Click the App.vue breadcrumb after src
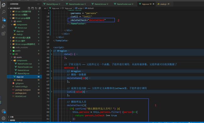 tap(56, 8)
